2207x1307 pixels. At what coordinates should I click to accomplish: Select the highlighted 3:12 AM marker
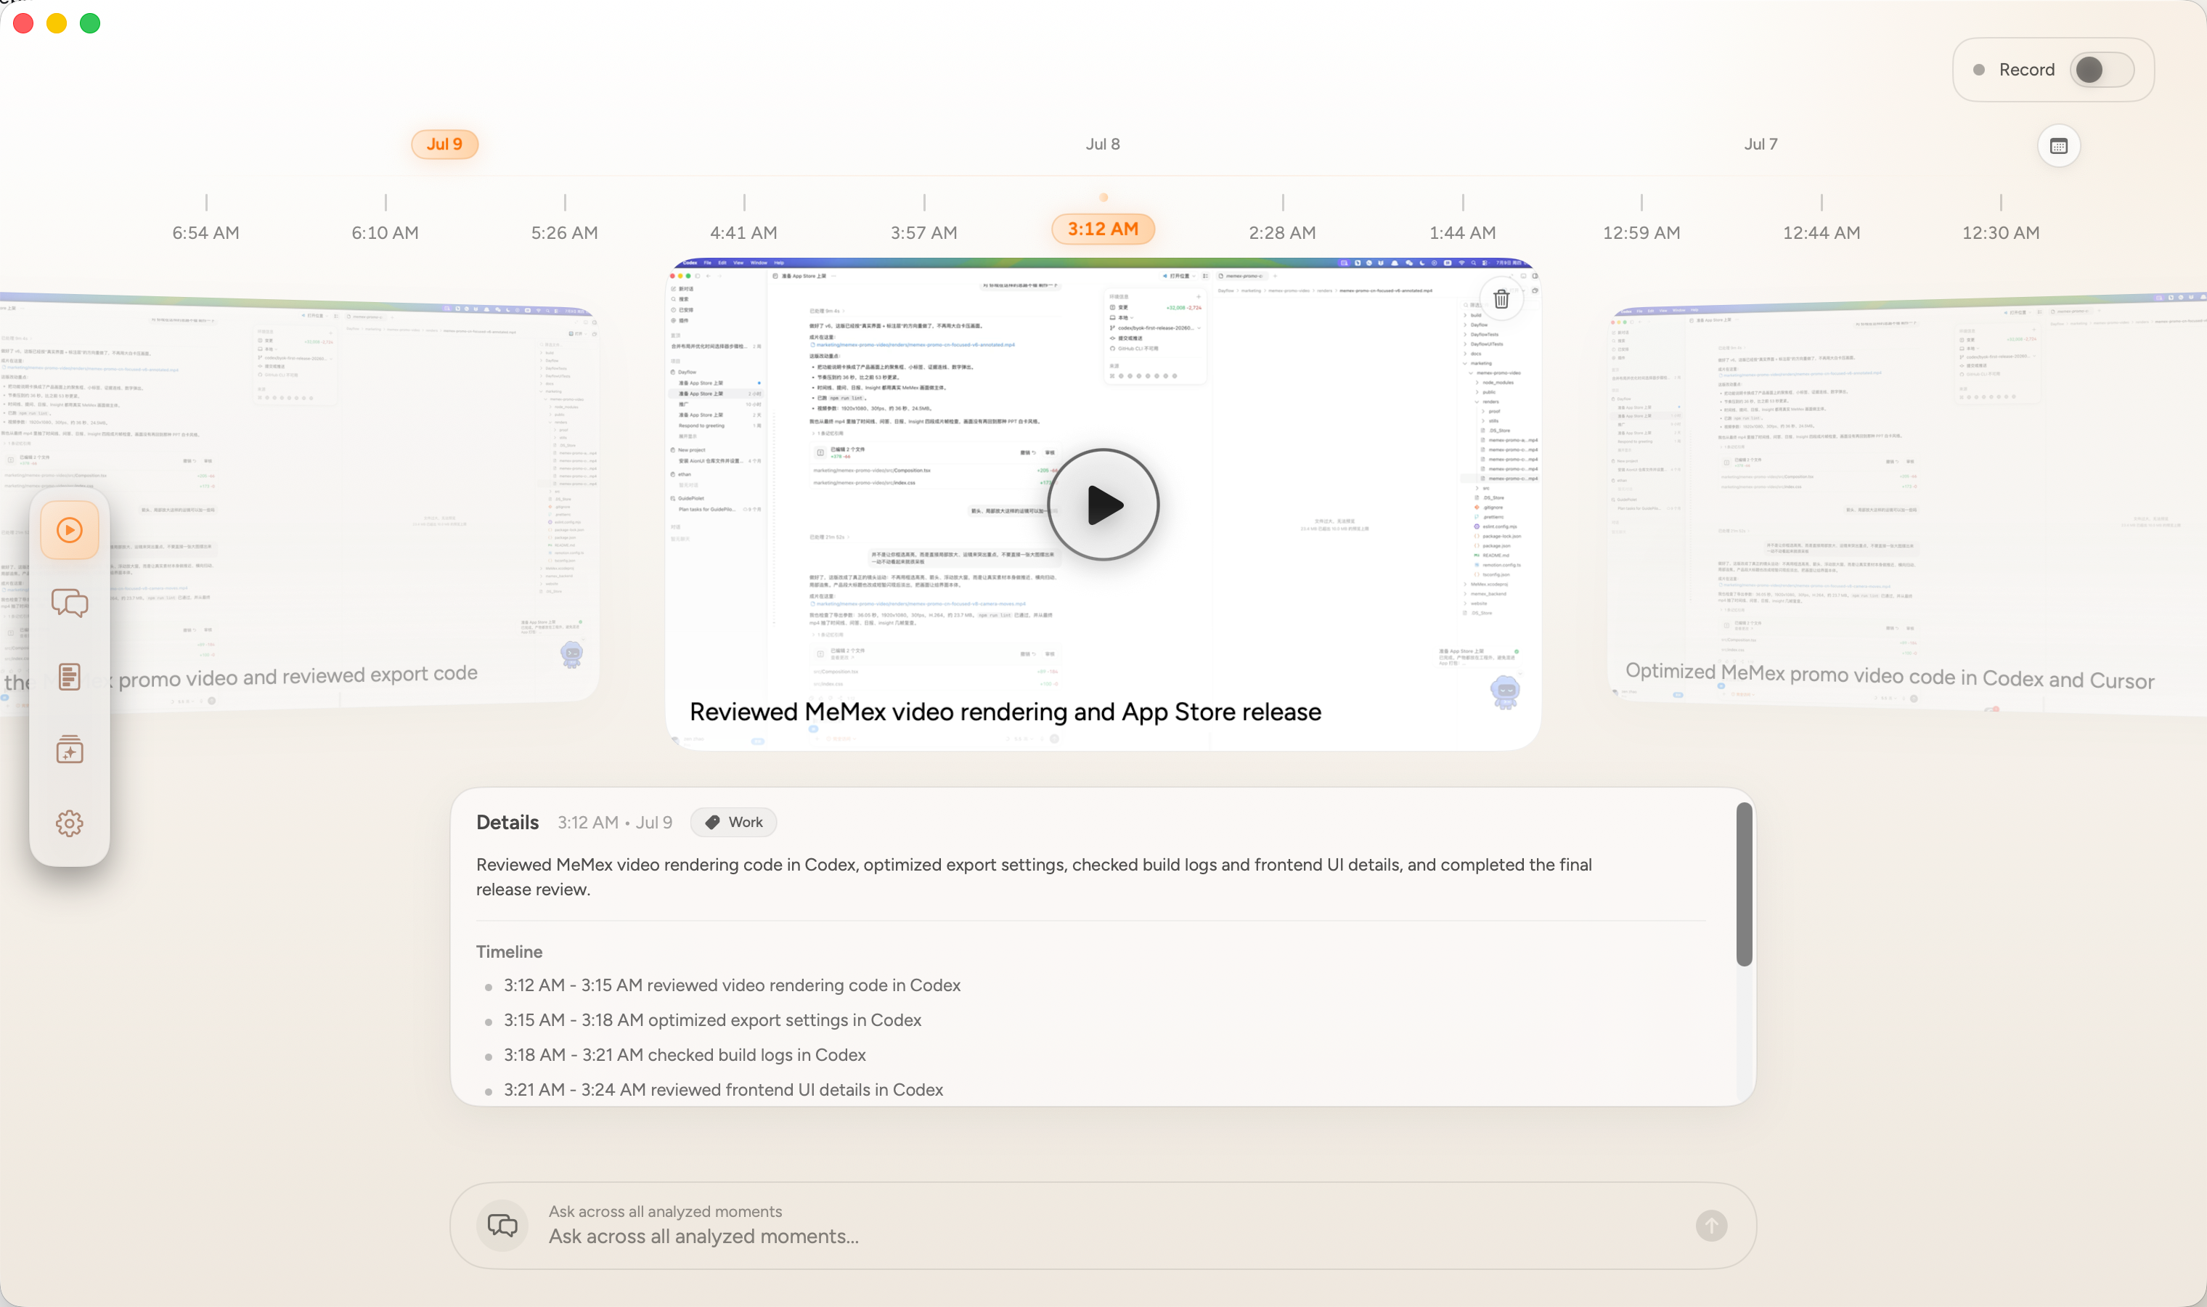click(x=1103, y=229)
